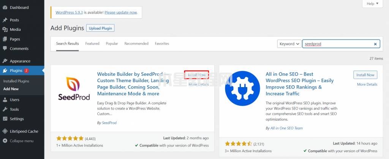Viewport: 389px width, 159px height.
Task: Click the Upload Plugin button
Action: point(100,28)
